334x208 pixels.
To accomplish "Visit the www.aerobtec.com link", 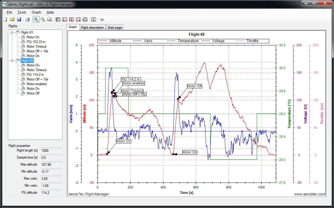I will click(x=309, y=194).
